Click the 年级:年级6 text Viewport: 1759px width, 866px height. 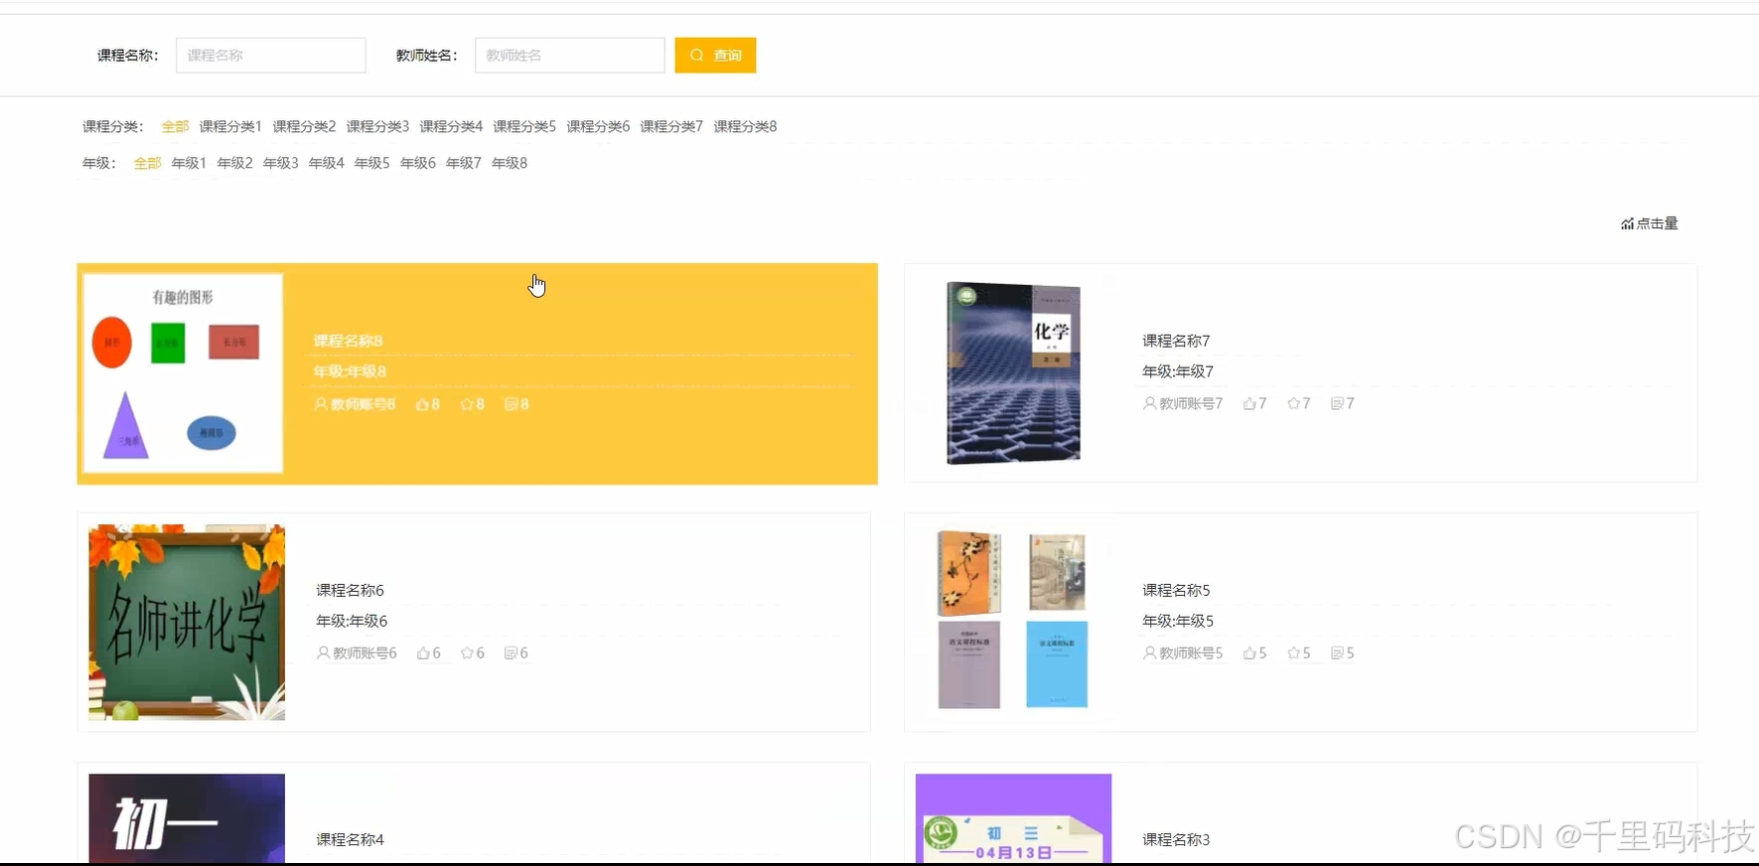pyautogui.click(x=352, y=621)
